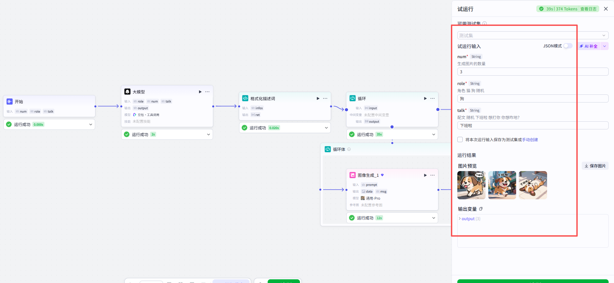Screen dimensions: 614x283
Task: Expand 运行成功 12s under 图像生成_1
Action: click(433, 218)
